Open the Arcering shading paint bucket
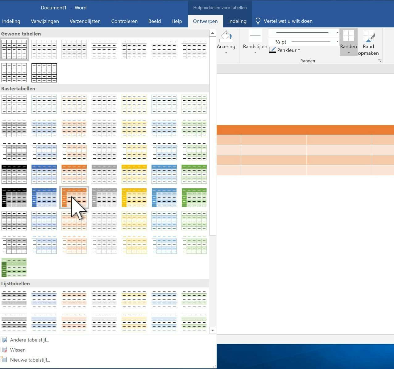The height and width of the screenshot is (369, 394). (226, 36)
